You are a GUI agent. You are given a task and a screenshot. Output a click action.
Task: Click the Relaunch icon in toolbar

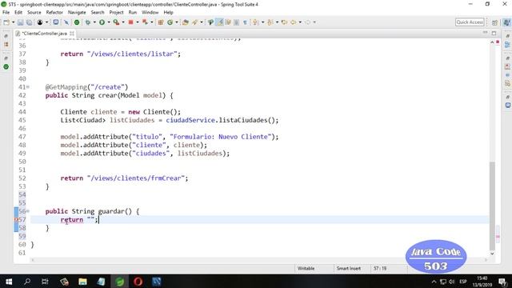145,22
